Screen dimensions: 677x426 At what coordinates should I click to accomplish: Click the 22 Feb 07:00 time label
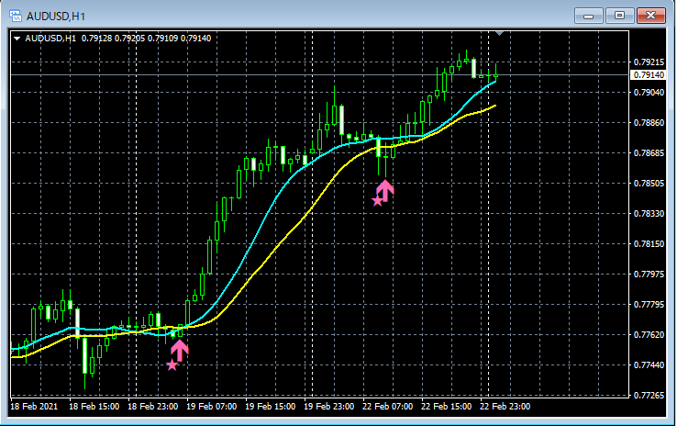coord(388,407)
